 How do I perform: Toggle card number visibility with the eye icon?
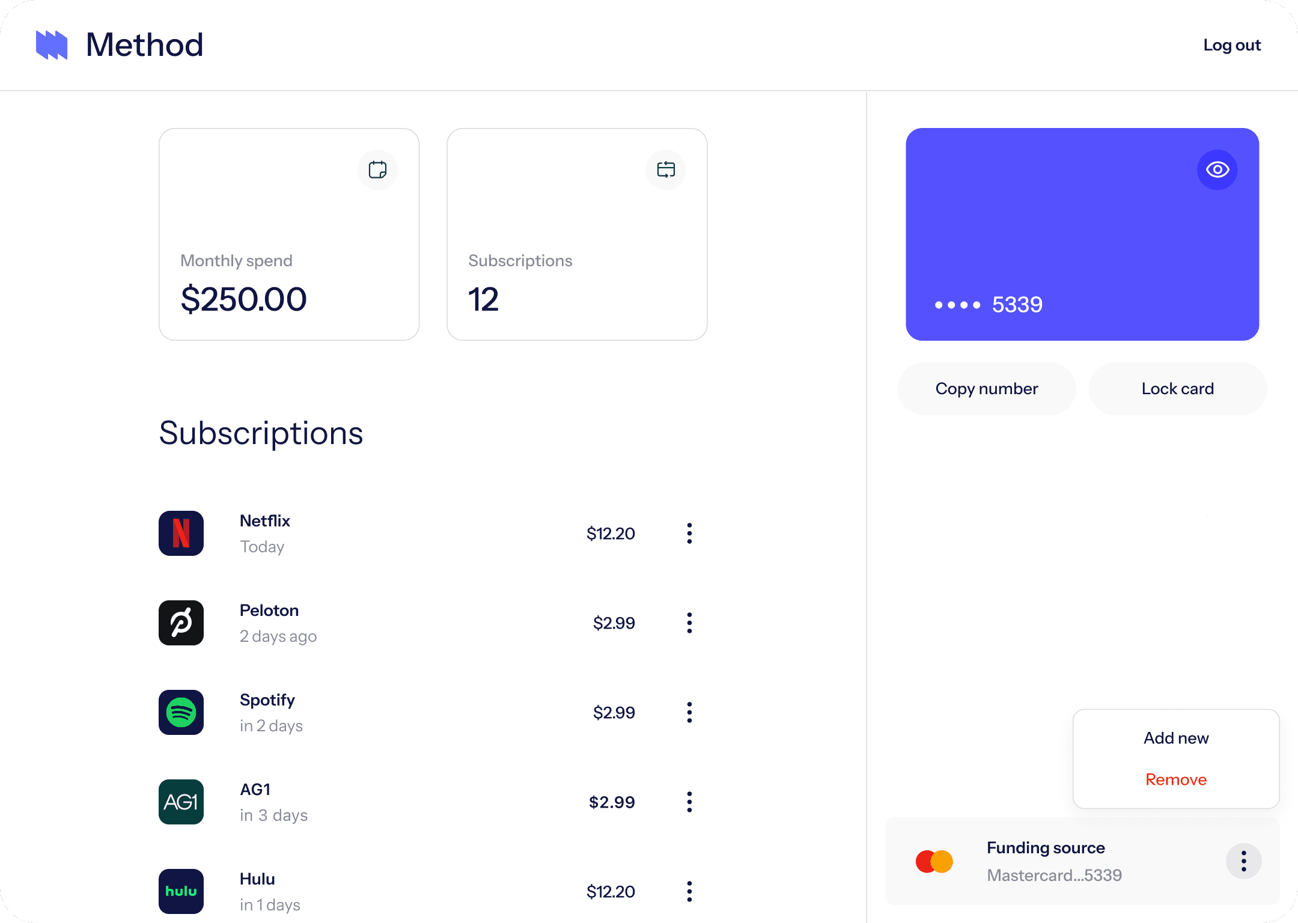click(x=1217, y=169)
